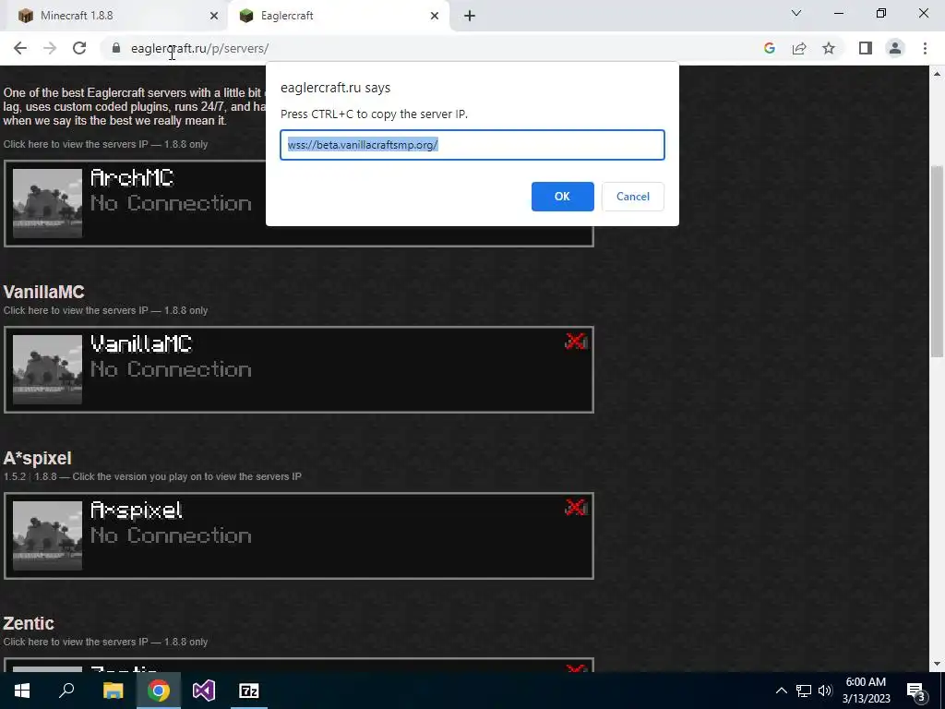The image size is (945, 709).
Task: View the VanillaMC server IP link
Action: click(105, 310)
